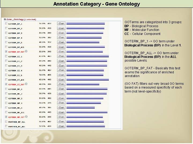Tick the GOTERM_CC_2 checkbox
The image size is (193, 144).
pyautogui.click(x=6, y=61)
